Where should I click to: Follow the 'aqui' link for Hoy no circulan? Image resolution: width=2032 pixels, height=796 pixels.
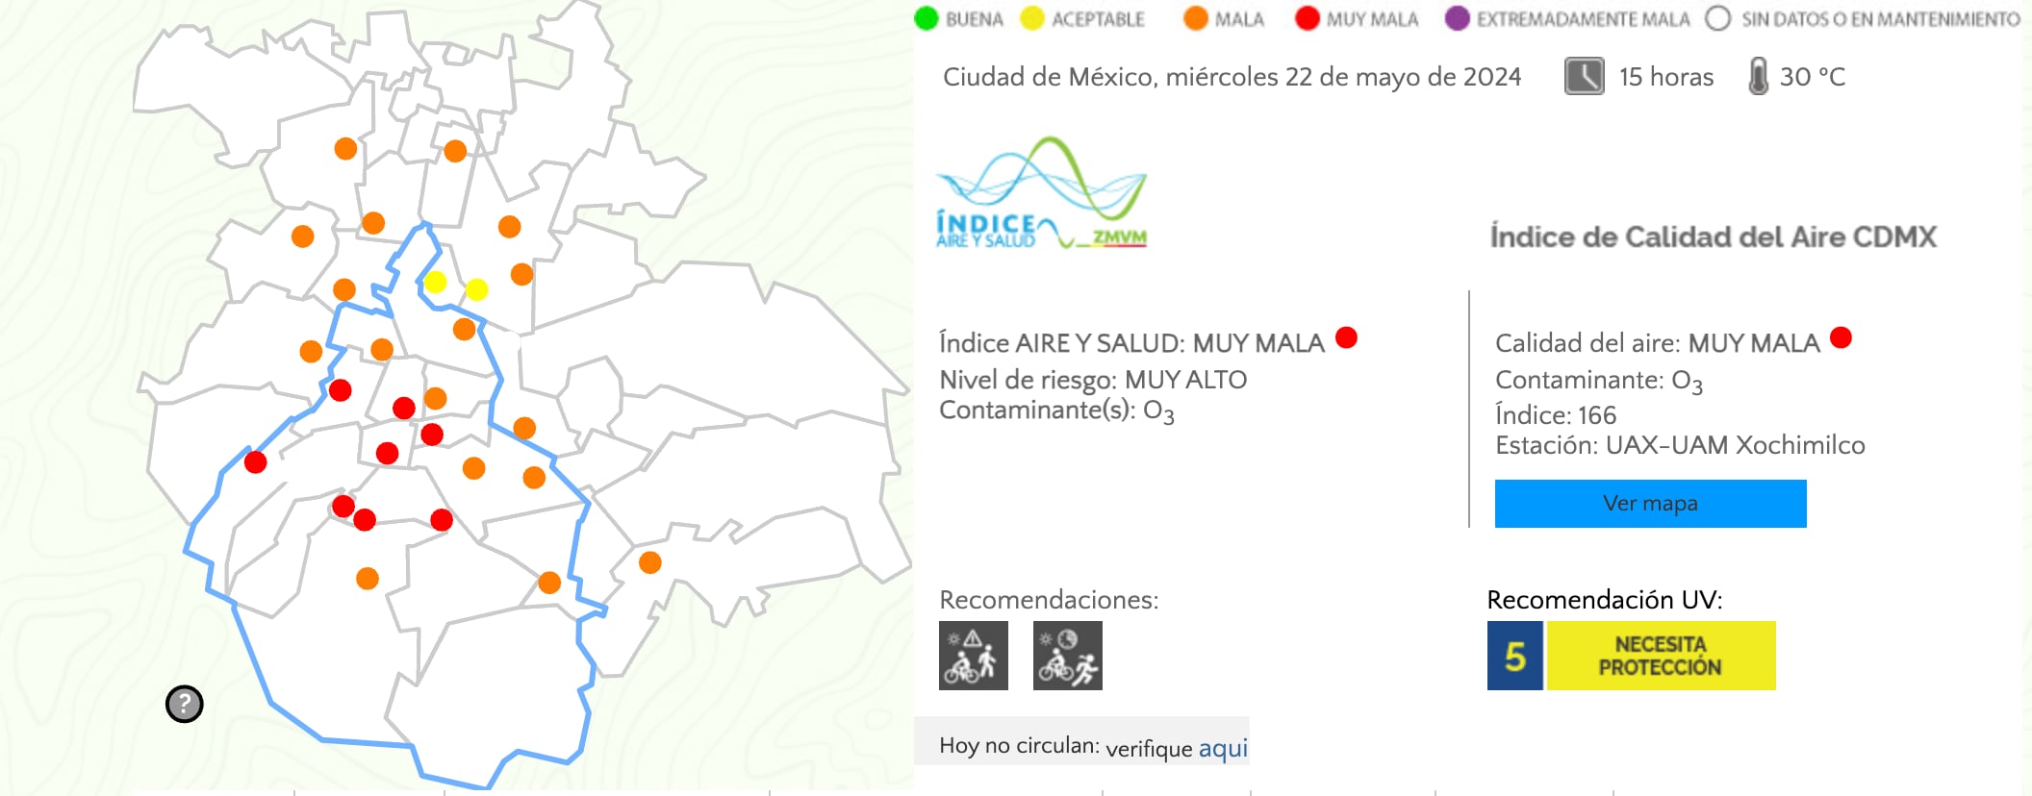point(1223,748)
